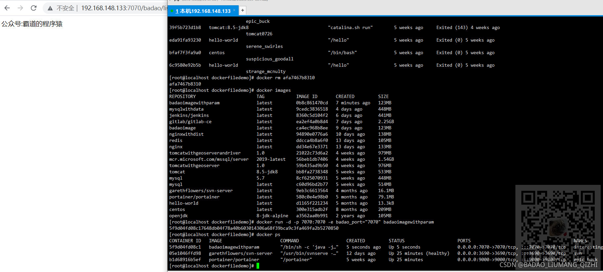603x272 pixels.
Task: Click the page text 公众号:霸道的程序猿
Action: (32, 24)
